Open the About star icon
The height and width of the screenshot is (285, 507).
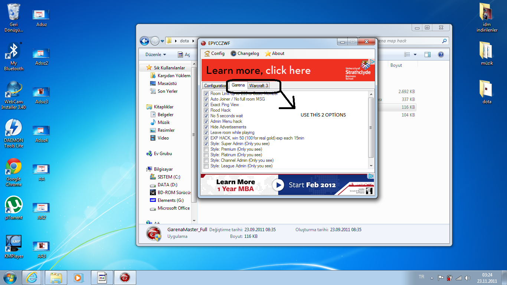tap(268, 53)
